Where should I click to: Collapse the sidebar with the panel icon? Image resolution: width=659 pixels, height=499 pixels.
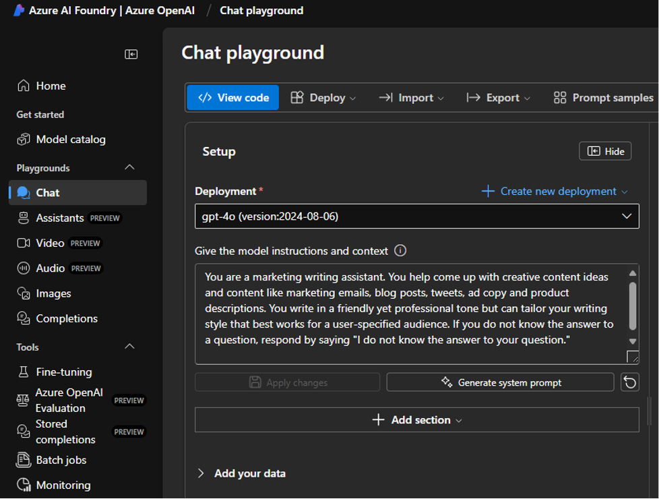pyautogui.click(x=131, y=54)
